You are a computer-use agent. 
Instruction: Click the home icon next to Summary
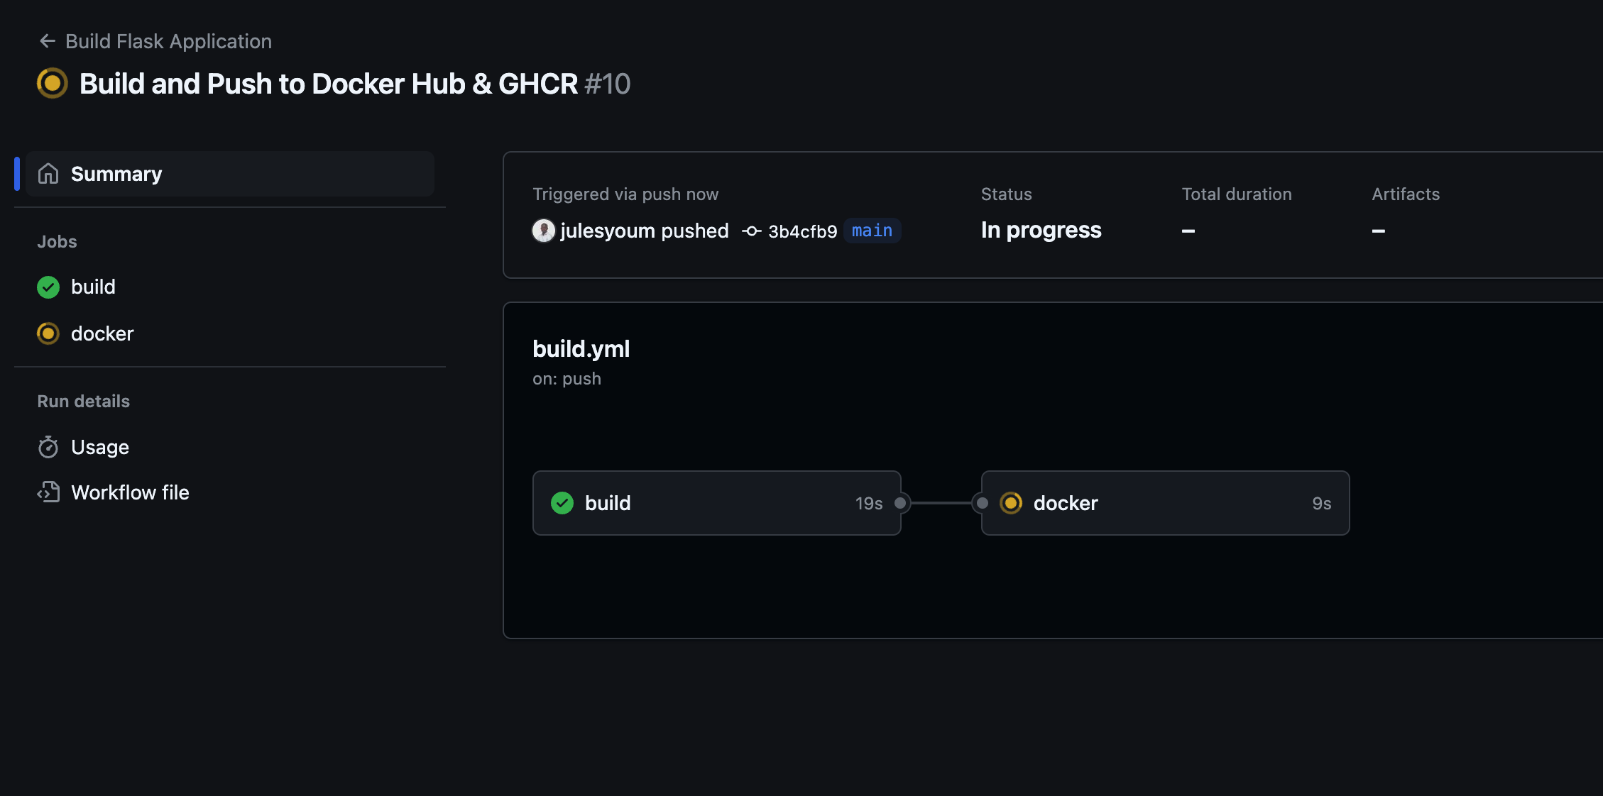pyautogui.click(x=48, y=173)
